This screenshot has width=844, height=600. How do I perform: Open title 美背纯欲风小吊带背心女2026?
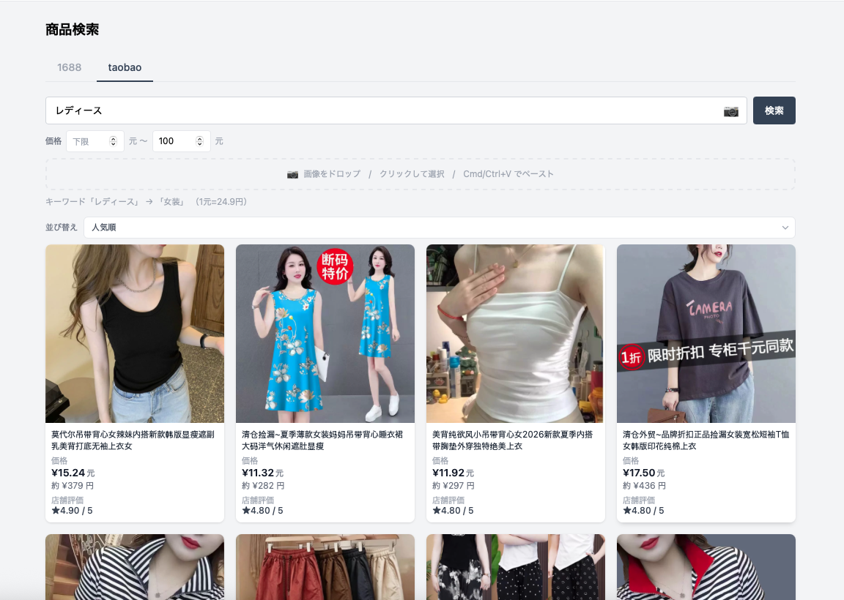click(512, 440)
